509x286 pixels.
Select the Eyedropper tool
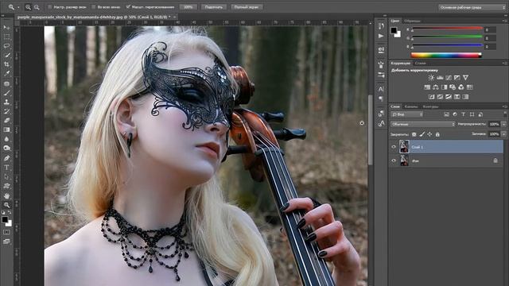[6, 74]
